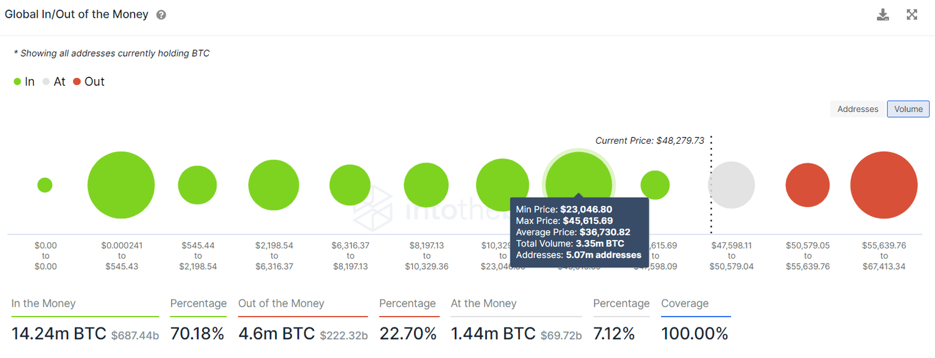Select the gray At the Money bubble
The width and height of the screenshot is (935, 358).
pos(731,185)
